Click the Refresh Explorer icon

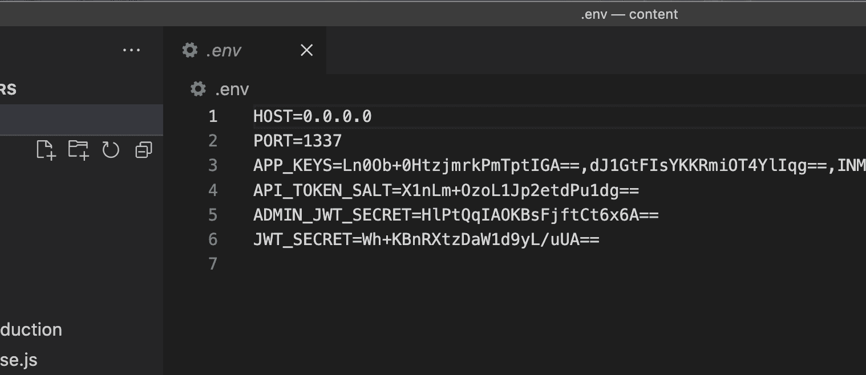111,150
